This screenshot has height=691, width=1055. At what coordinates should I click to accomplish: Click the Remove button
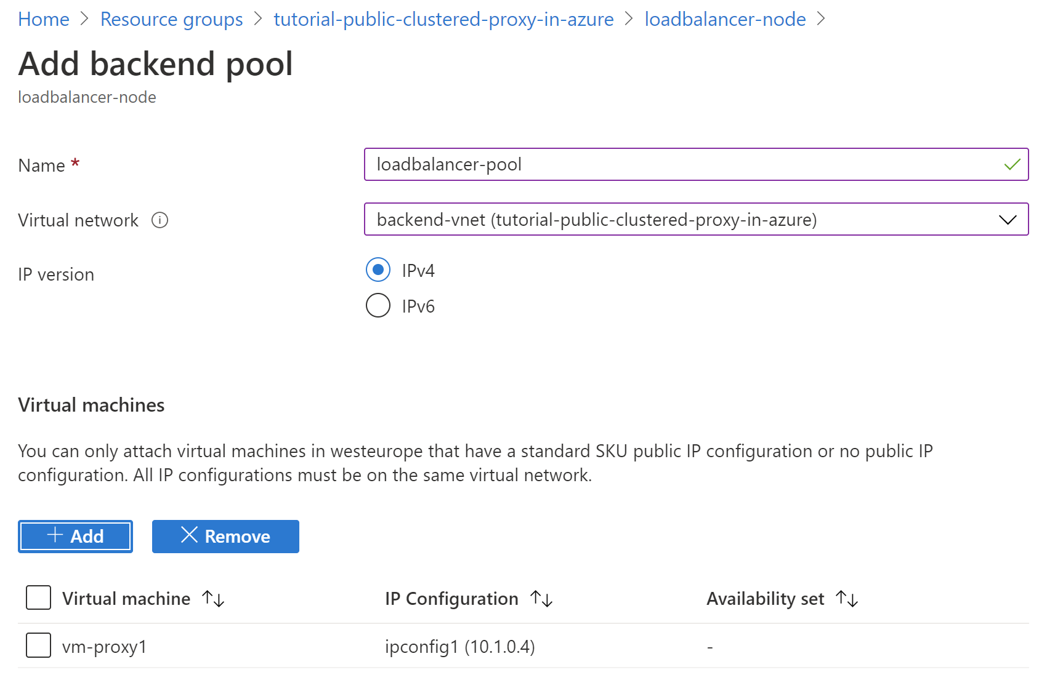coord(225,536)
